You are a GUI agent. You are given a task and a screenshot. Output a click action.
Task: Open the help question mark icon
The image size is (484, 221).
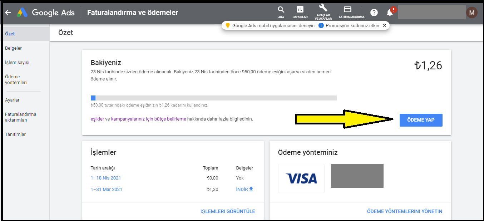coord(374,13)
